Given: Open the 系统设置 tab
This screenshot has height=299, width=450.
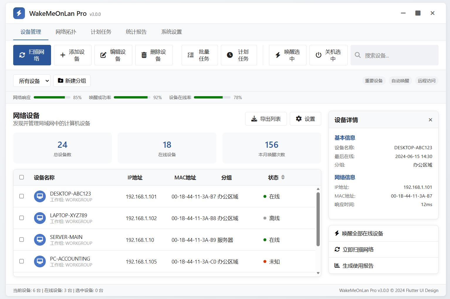Looking at the screenshot, I should pyautogui.click(x=171, y=32).
